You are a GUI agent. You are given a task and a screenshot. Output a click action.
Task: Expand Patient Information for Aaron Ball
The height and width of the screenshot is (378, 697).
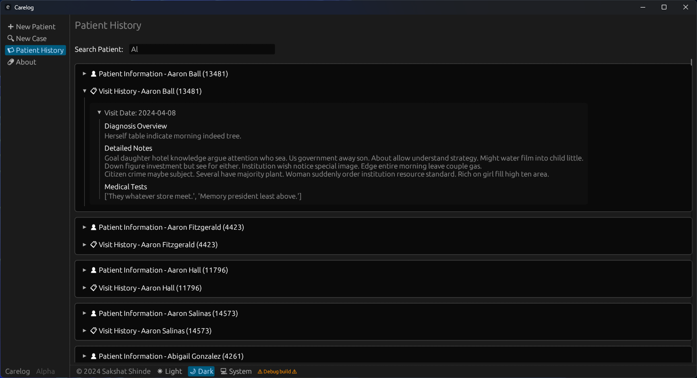[x=85, y=74]
